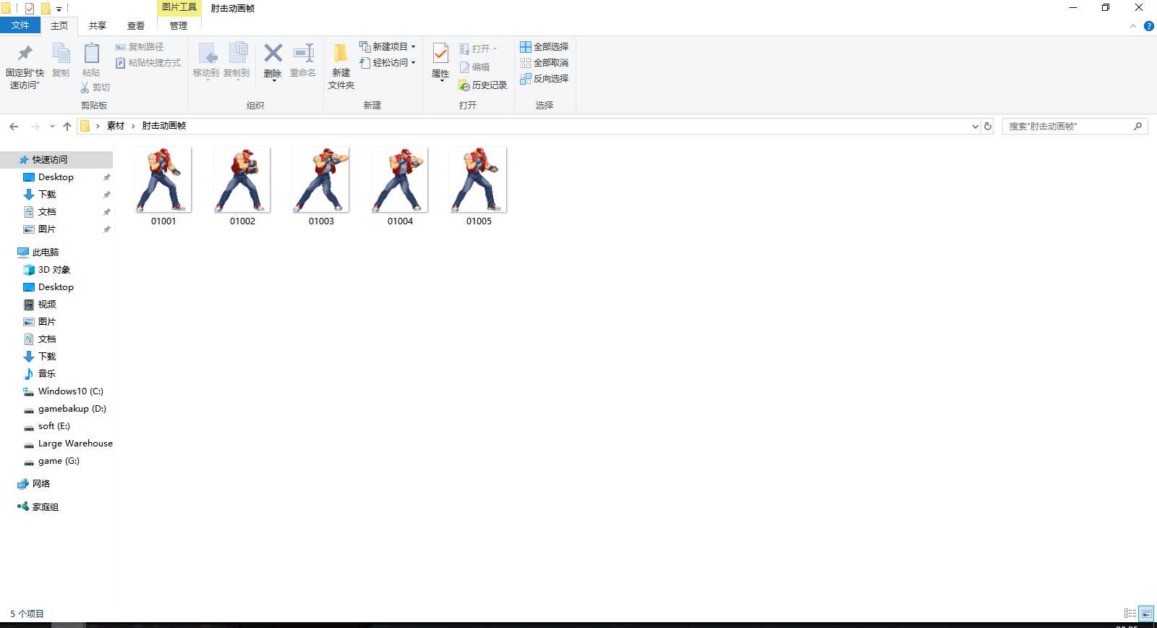Open Customize Quick Access Toolbar dropdown
This screenshot has height=628, width=1157.
[59, 9]
